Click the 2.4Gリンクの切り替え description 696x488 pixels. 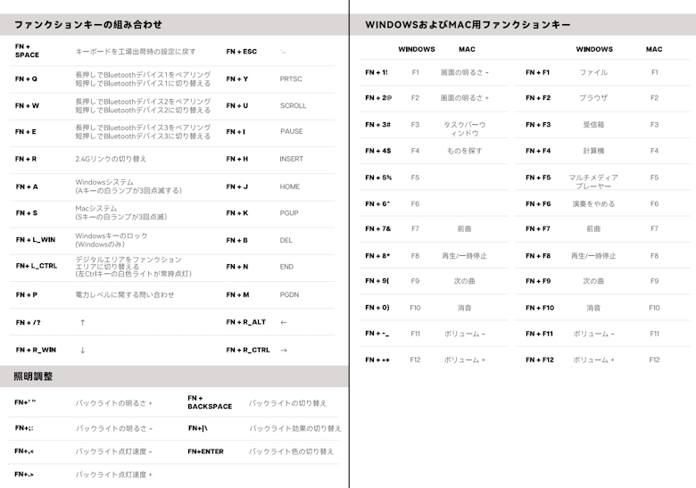click(111, 159)
